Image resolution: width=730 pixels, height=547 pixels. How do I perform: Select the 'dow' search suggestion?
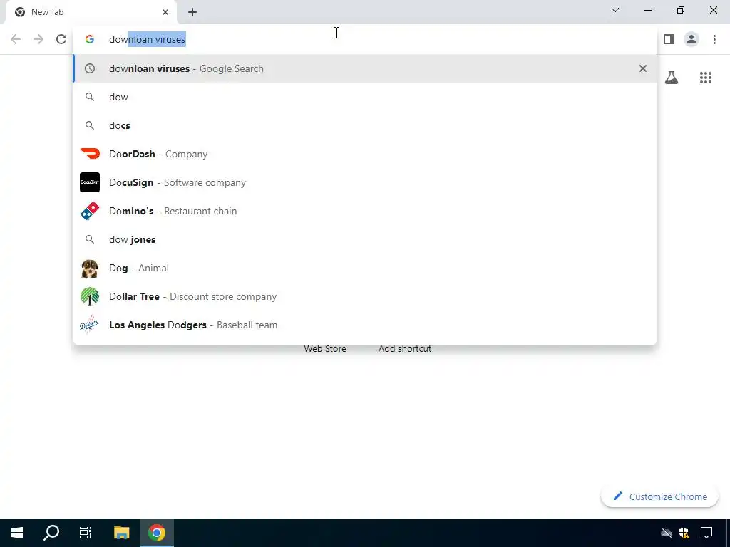[x=365, y=97]
